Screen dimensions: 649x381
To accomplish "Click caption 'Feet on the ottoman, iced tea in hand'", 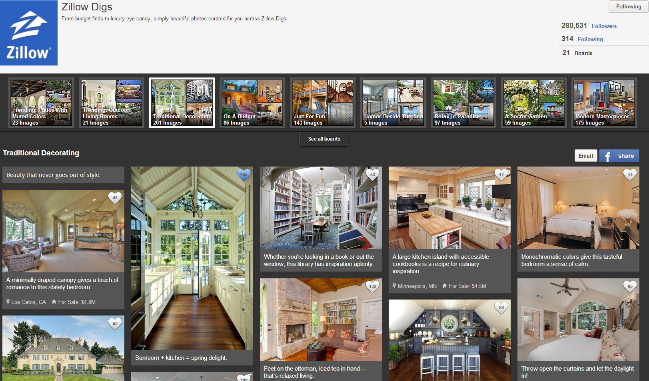I will click(314, 372).
